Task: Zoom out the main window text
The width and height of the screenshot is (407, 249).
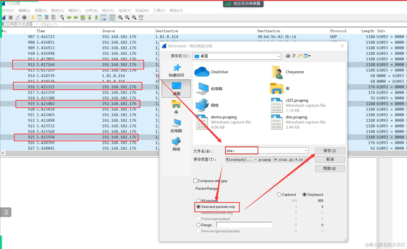Action: [127, 17]
